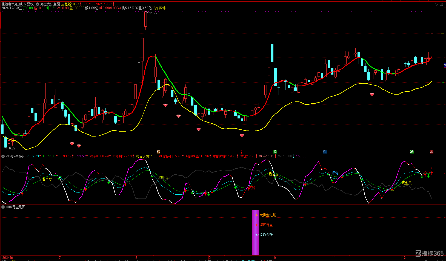Screen dimensions: 446x261
Task: Expand the KDJ超牛预判 indicator menu arrow
Action: [x=3, y=156]
